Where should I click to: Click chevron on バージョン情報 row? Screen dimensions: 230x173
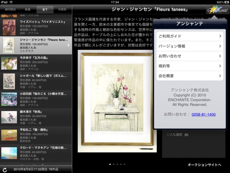tap(220, 46)
